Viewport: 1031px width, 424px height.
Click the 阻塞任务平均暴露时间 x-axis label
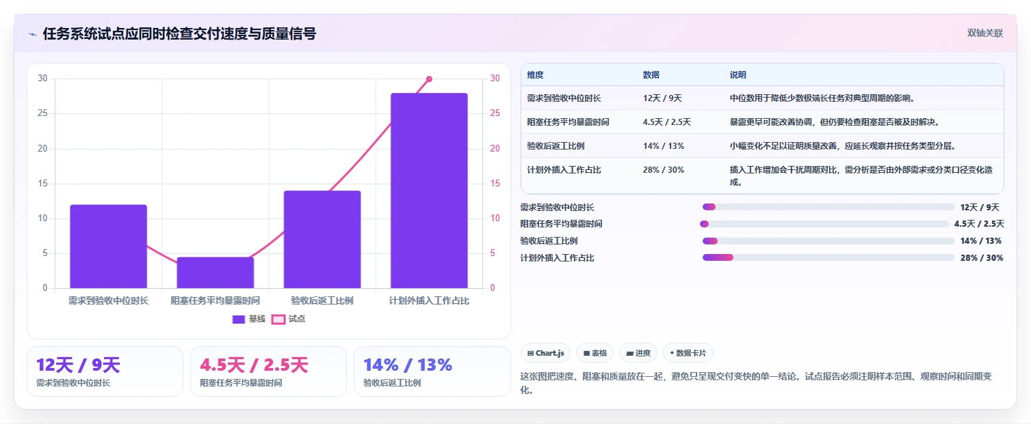216,300
